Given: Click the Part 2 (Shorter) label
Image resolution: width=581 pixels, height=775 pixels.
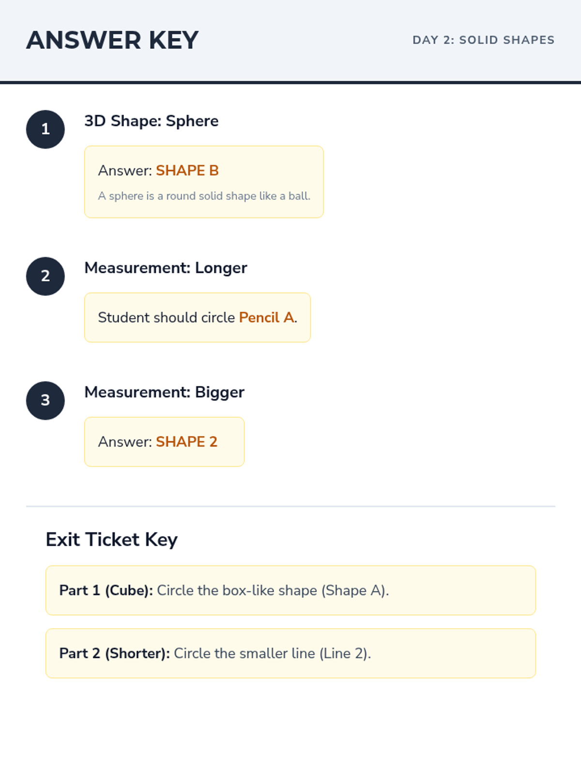Looking at the screenshot, I should pyautogui.click(x=114, y=653).
